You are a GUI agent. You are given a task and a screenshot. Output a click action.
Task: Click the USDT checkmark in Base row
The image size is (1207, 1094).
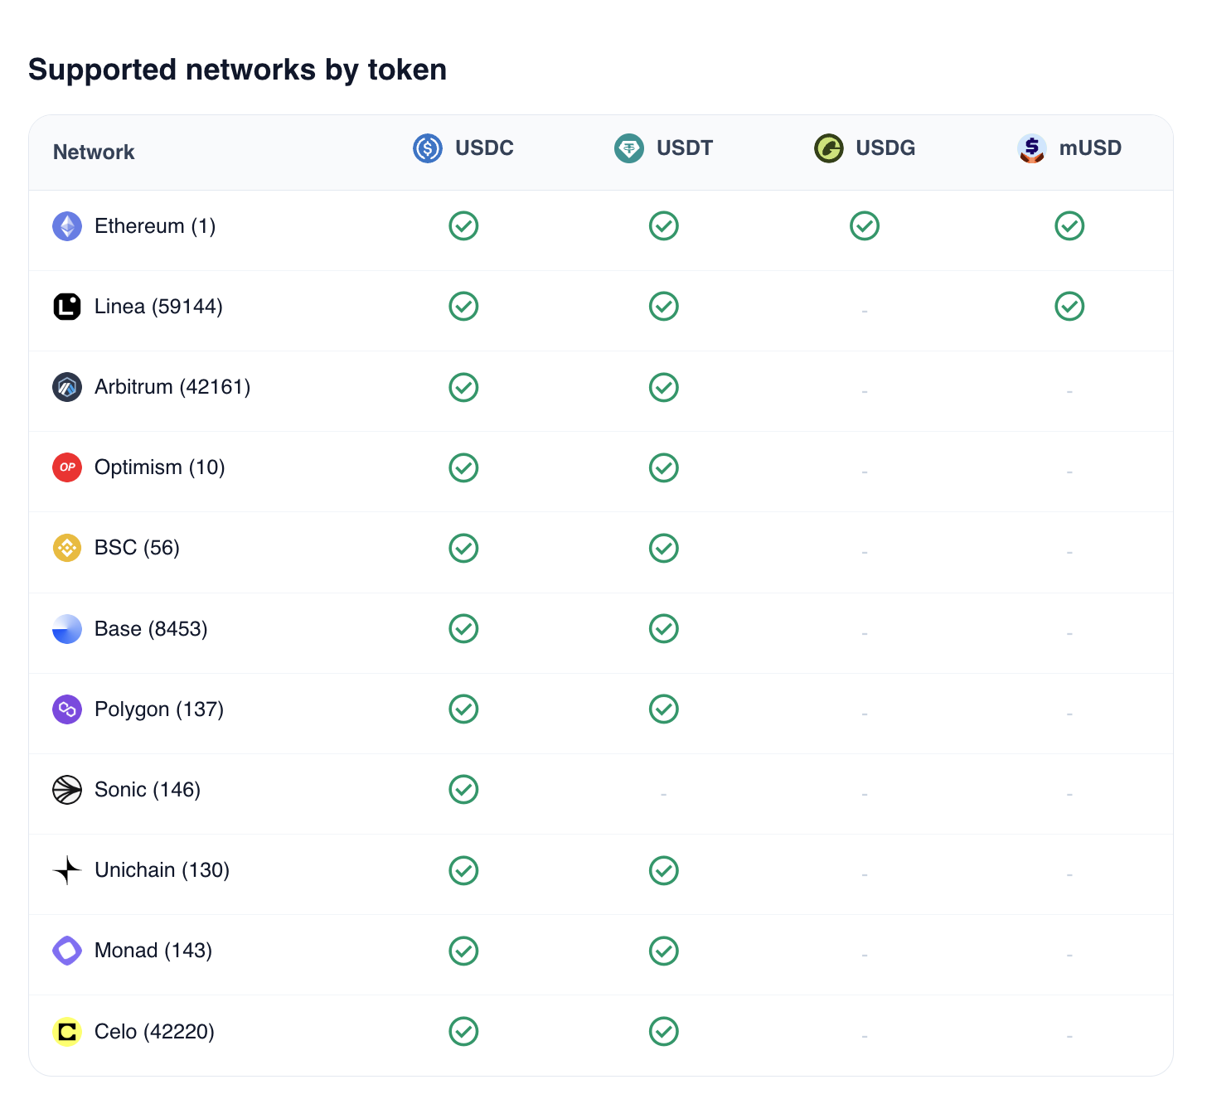click(664, 628)
